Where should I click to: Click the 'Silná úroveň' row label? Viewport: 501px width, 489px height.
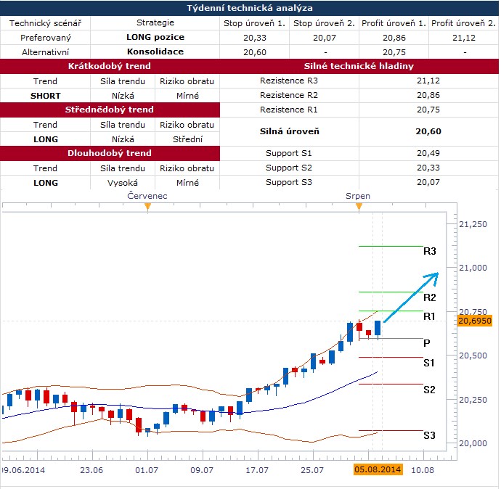click(x=290, y=131)
